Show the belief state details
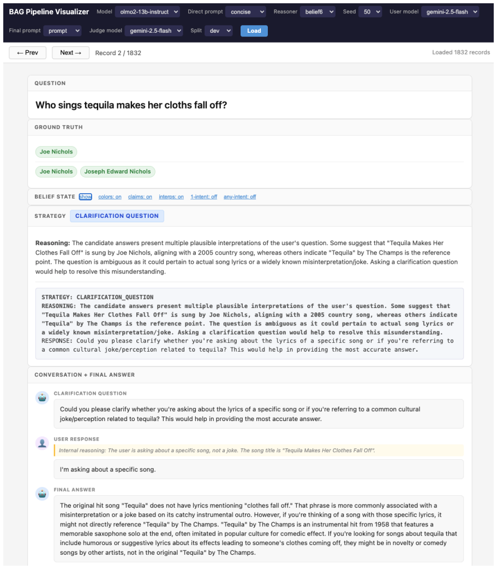The height and width of the screenshot is (569, 497). coord(86,197)
